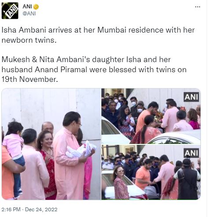Image resolution: width=208 pixels, height=217 pixels.
Task: Click the words '19th November'
Action: click(x=29, y=79)
